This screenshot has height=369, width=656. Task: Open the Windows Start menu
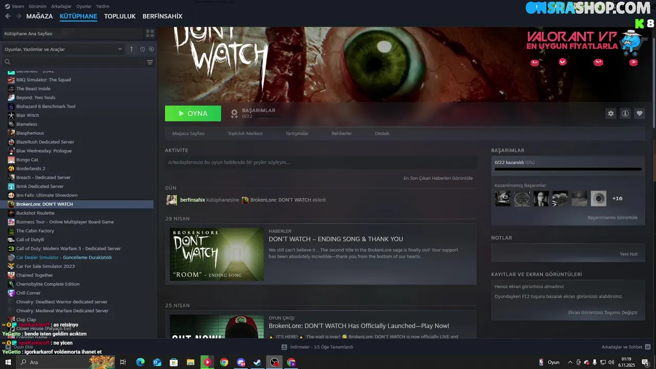8,362
